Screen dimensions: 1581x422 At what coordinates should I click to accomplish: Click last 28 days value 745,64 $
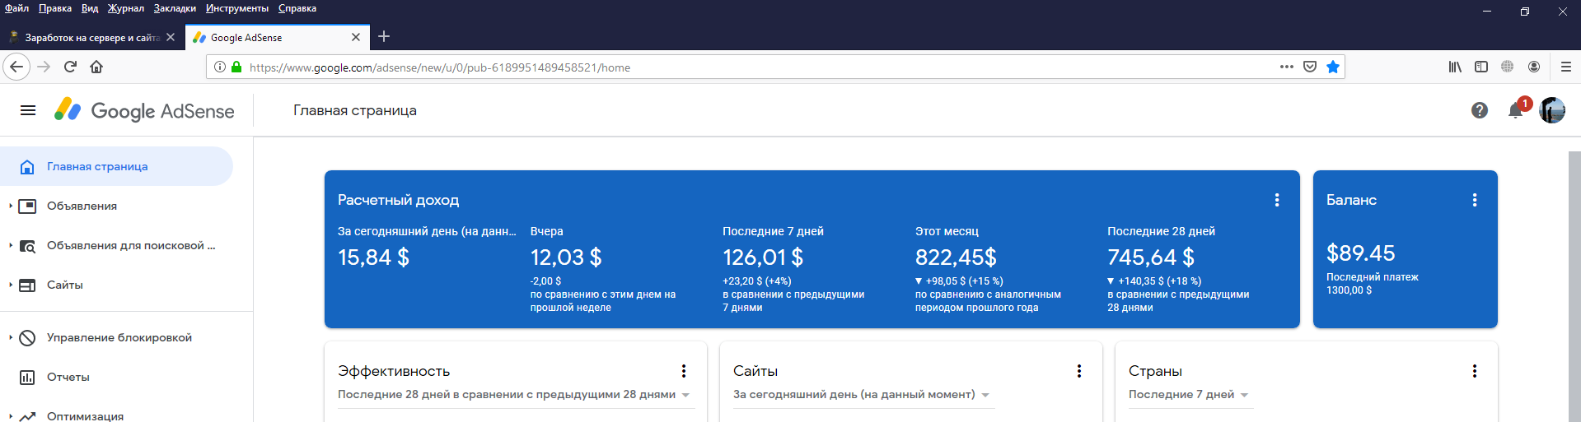click(1151, 257)
